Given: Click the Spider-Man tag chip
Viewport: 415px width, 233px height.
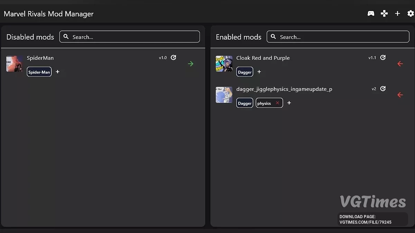Looking at the screenshot, I should (39, 72).
